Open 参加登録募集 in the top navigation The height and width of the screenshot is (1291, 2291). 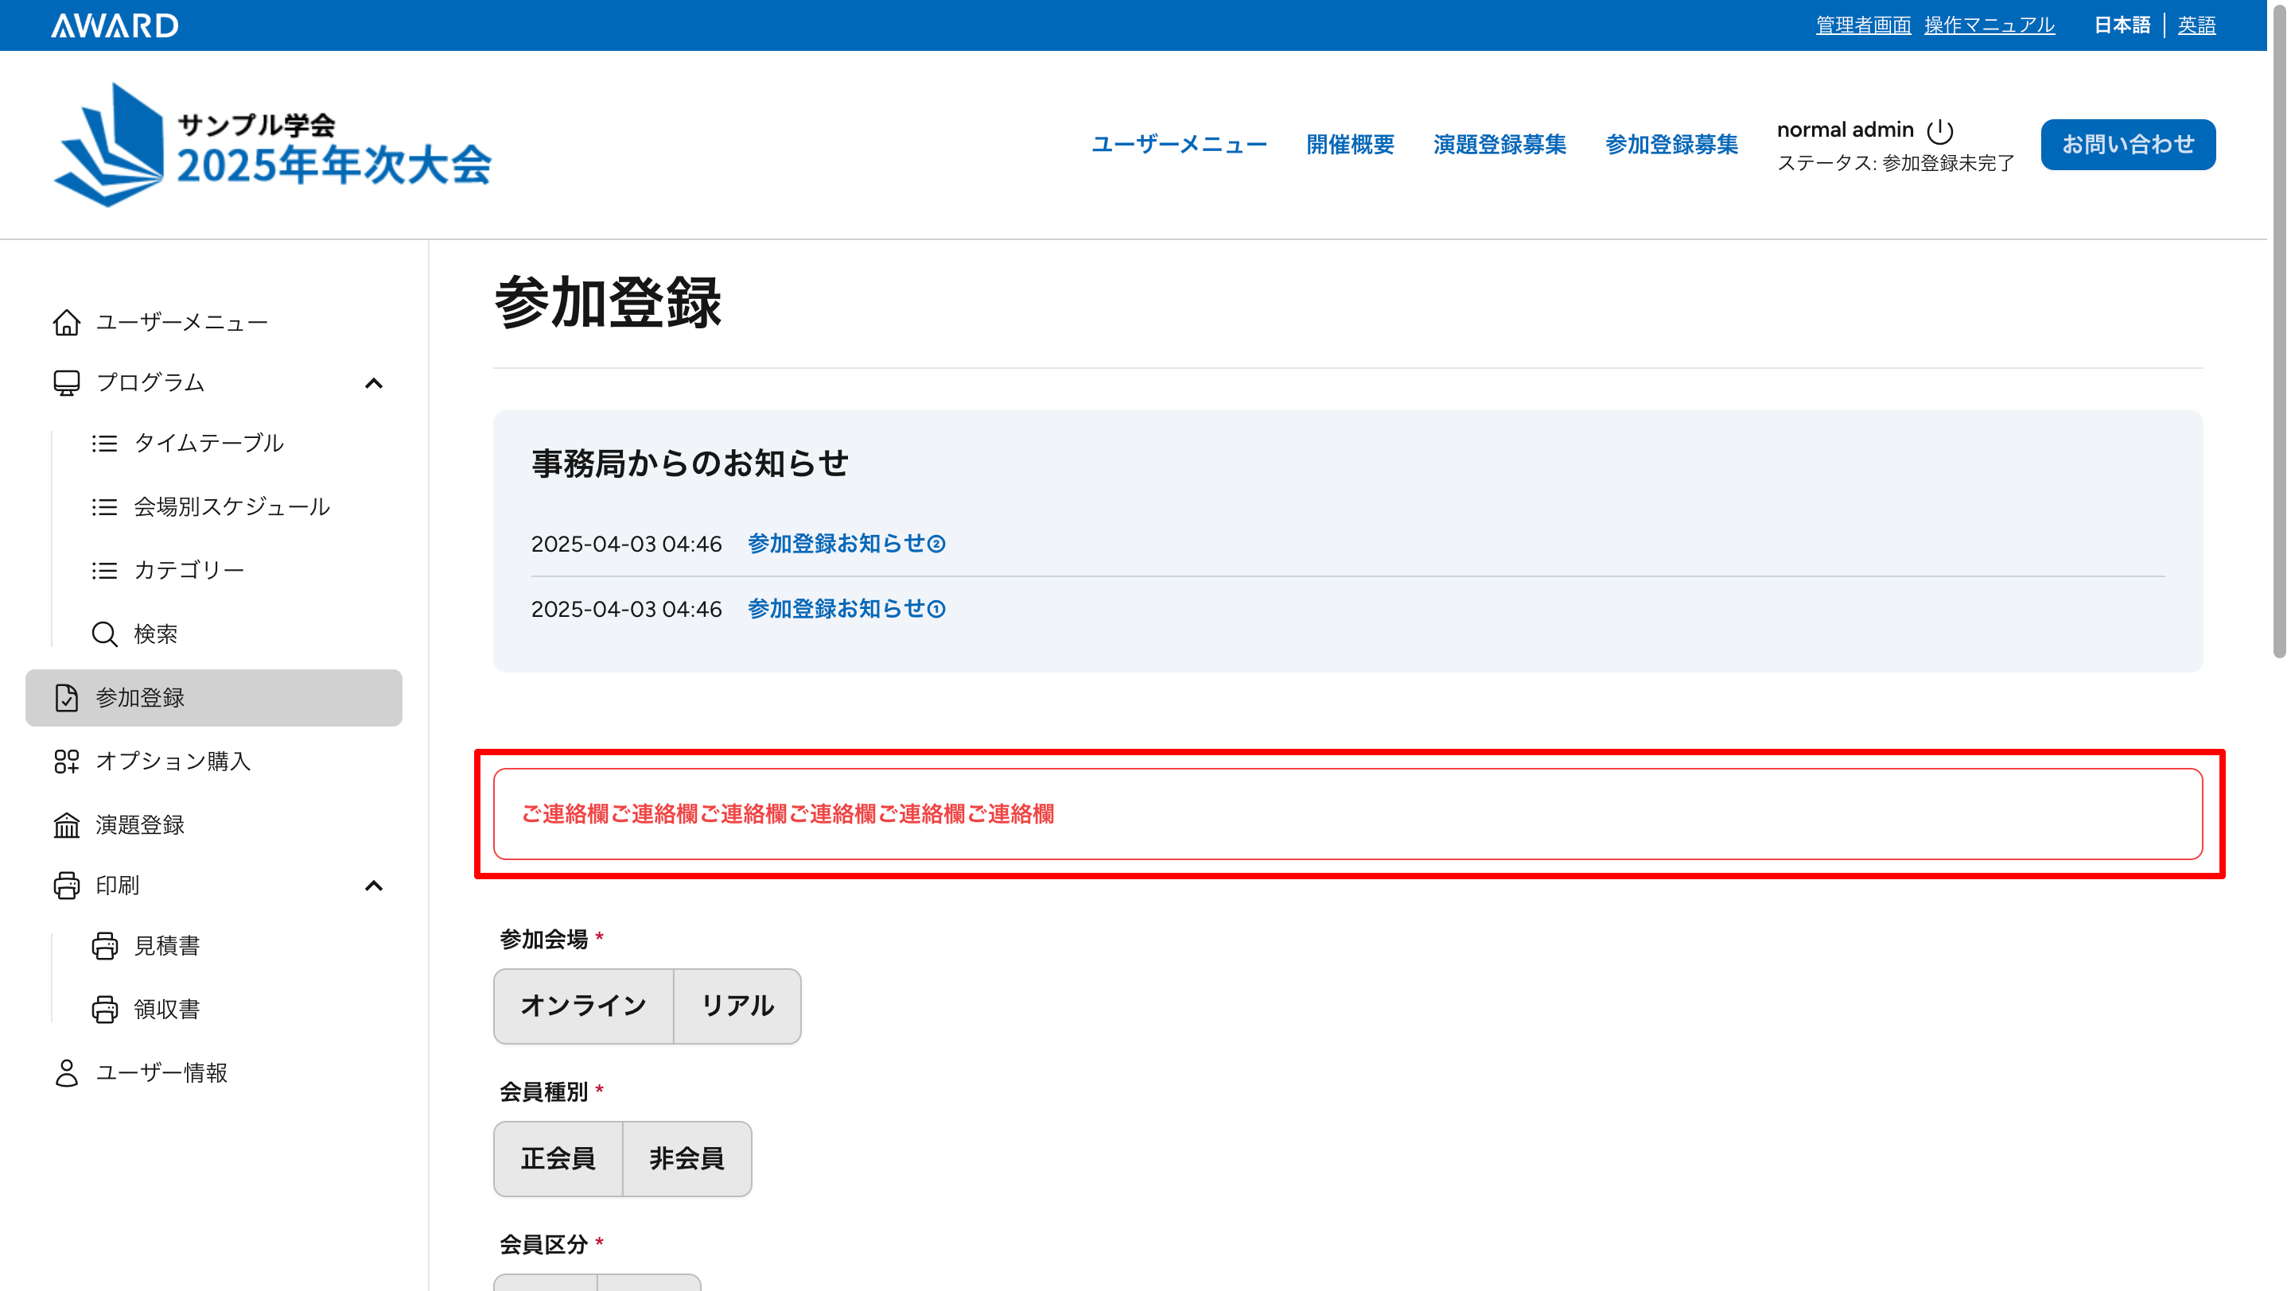point(1671,144)
